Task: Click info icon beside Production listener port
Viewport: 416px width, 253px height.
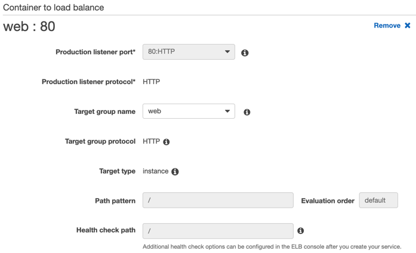Action: [x=245, y=53]
